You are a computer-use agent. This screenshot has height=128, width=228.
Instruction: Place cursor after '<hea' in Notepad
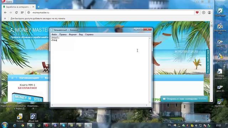click(57, 40)
